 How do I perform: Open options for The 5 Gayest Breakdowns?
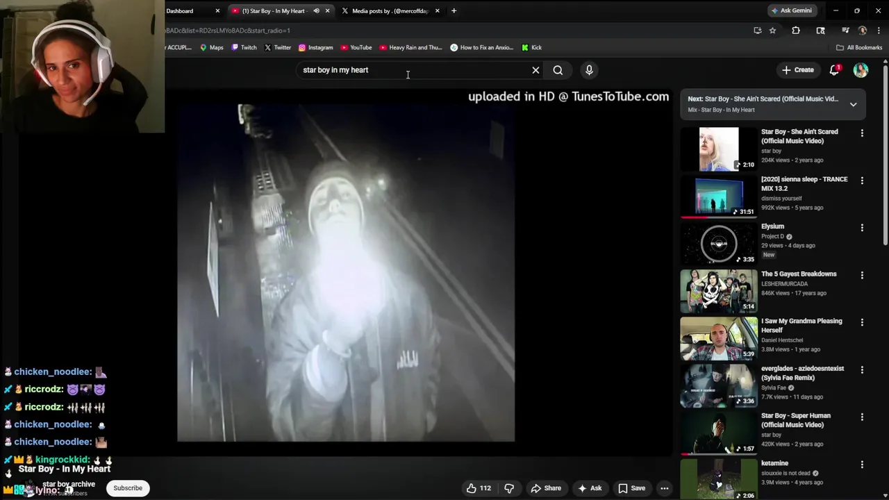(x=862, y=275)
